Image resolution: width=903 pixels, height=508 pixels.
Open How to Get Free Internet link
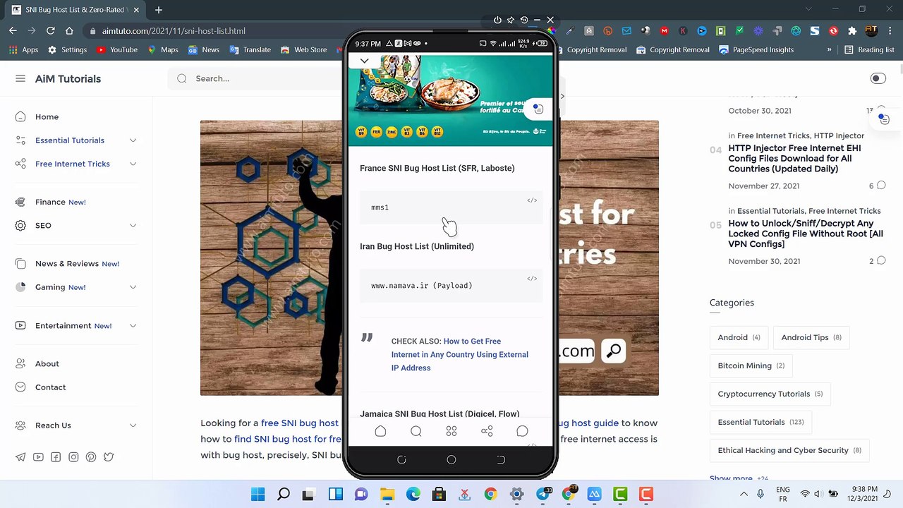coord(459,354)
